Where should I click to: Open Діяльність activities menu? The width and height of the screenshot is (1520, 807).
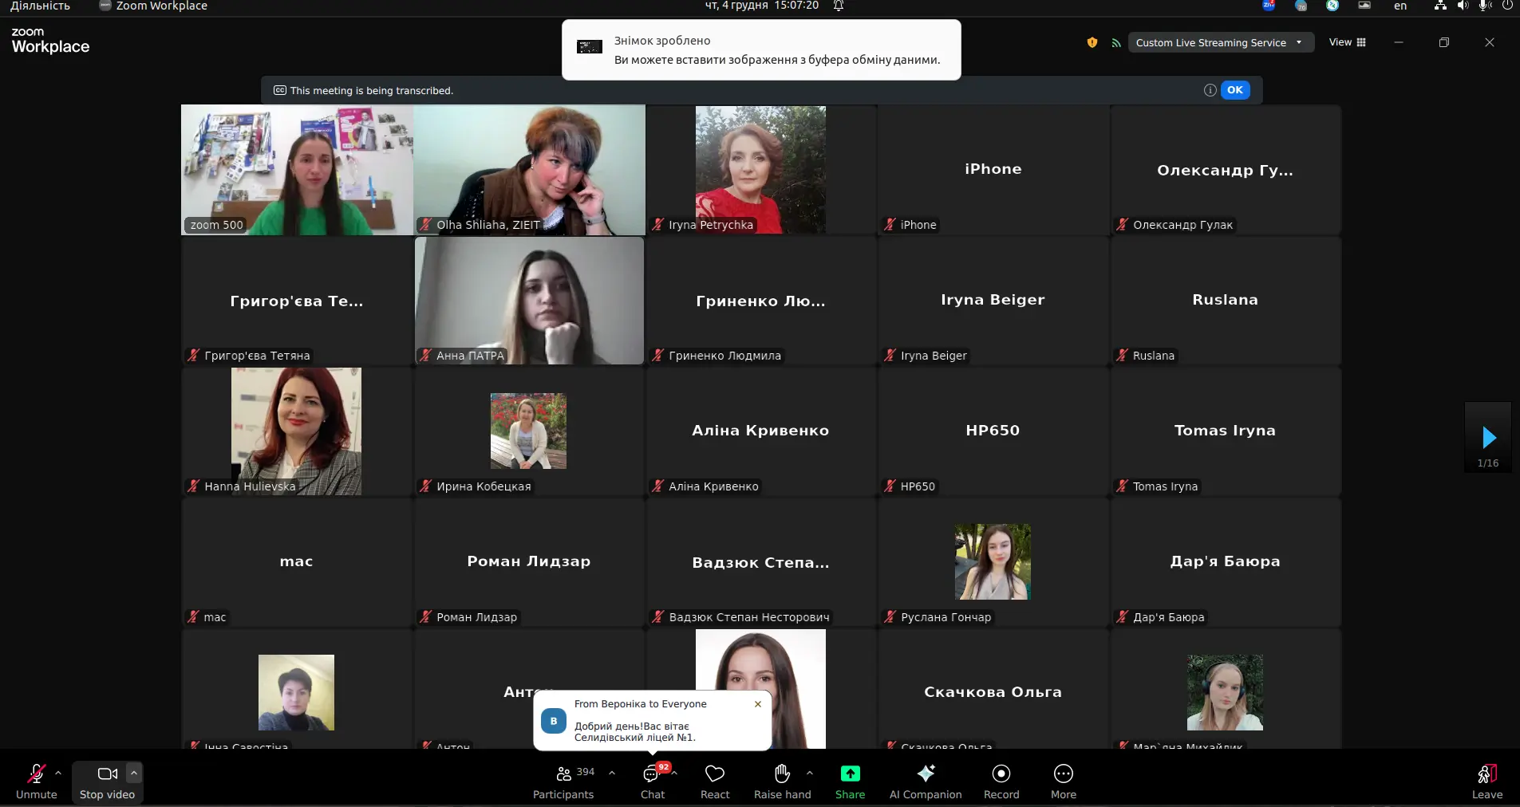click(x=40, y=6)
